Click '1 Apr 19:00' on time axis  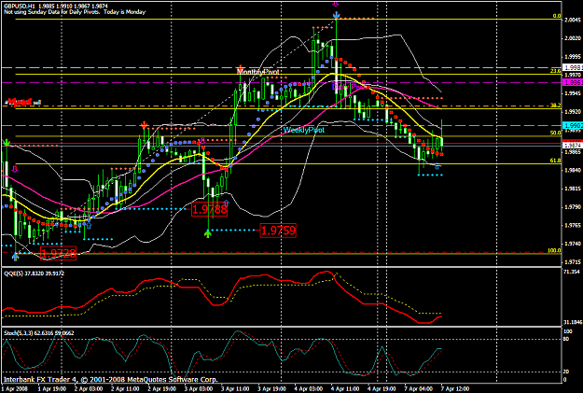51,389
